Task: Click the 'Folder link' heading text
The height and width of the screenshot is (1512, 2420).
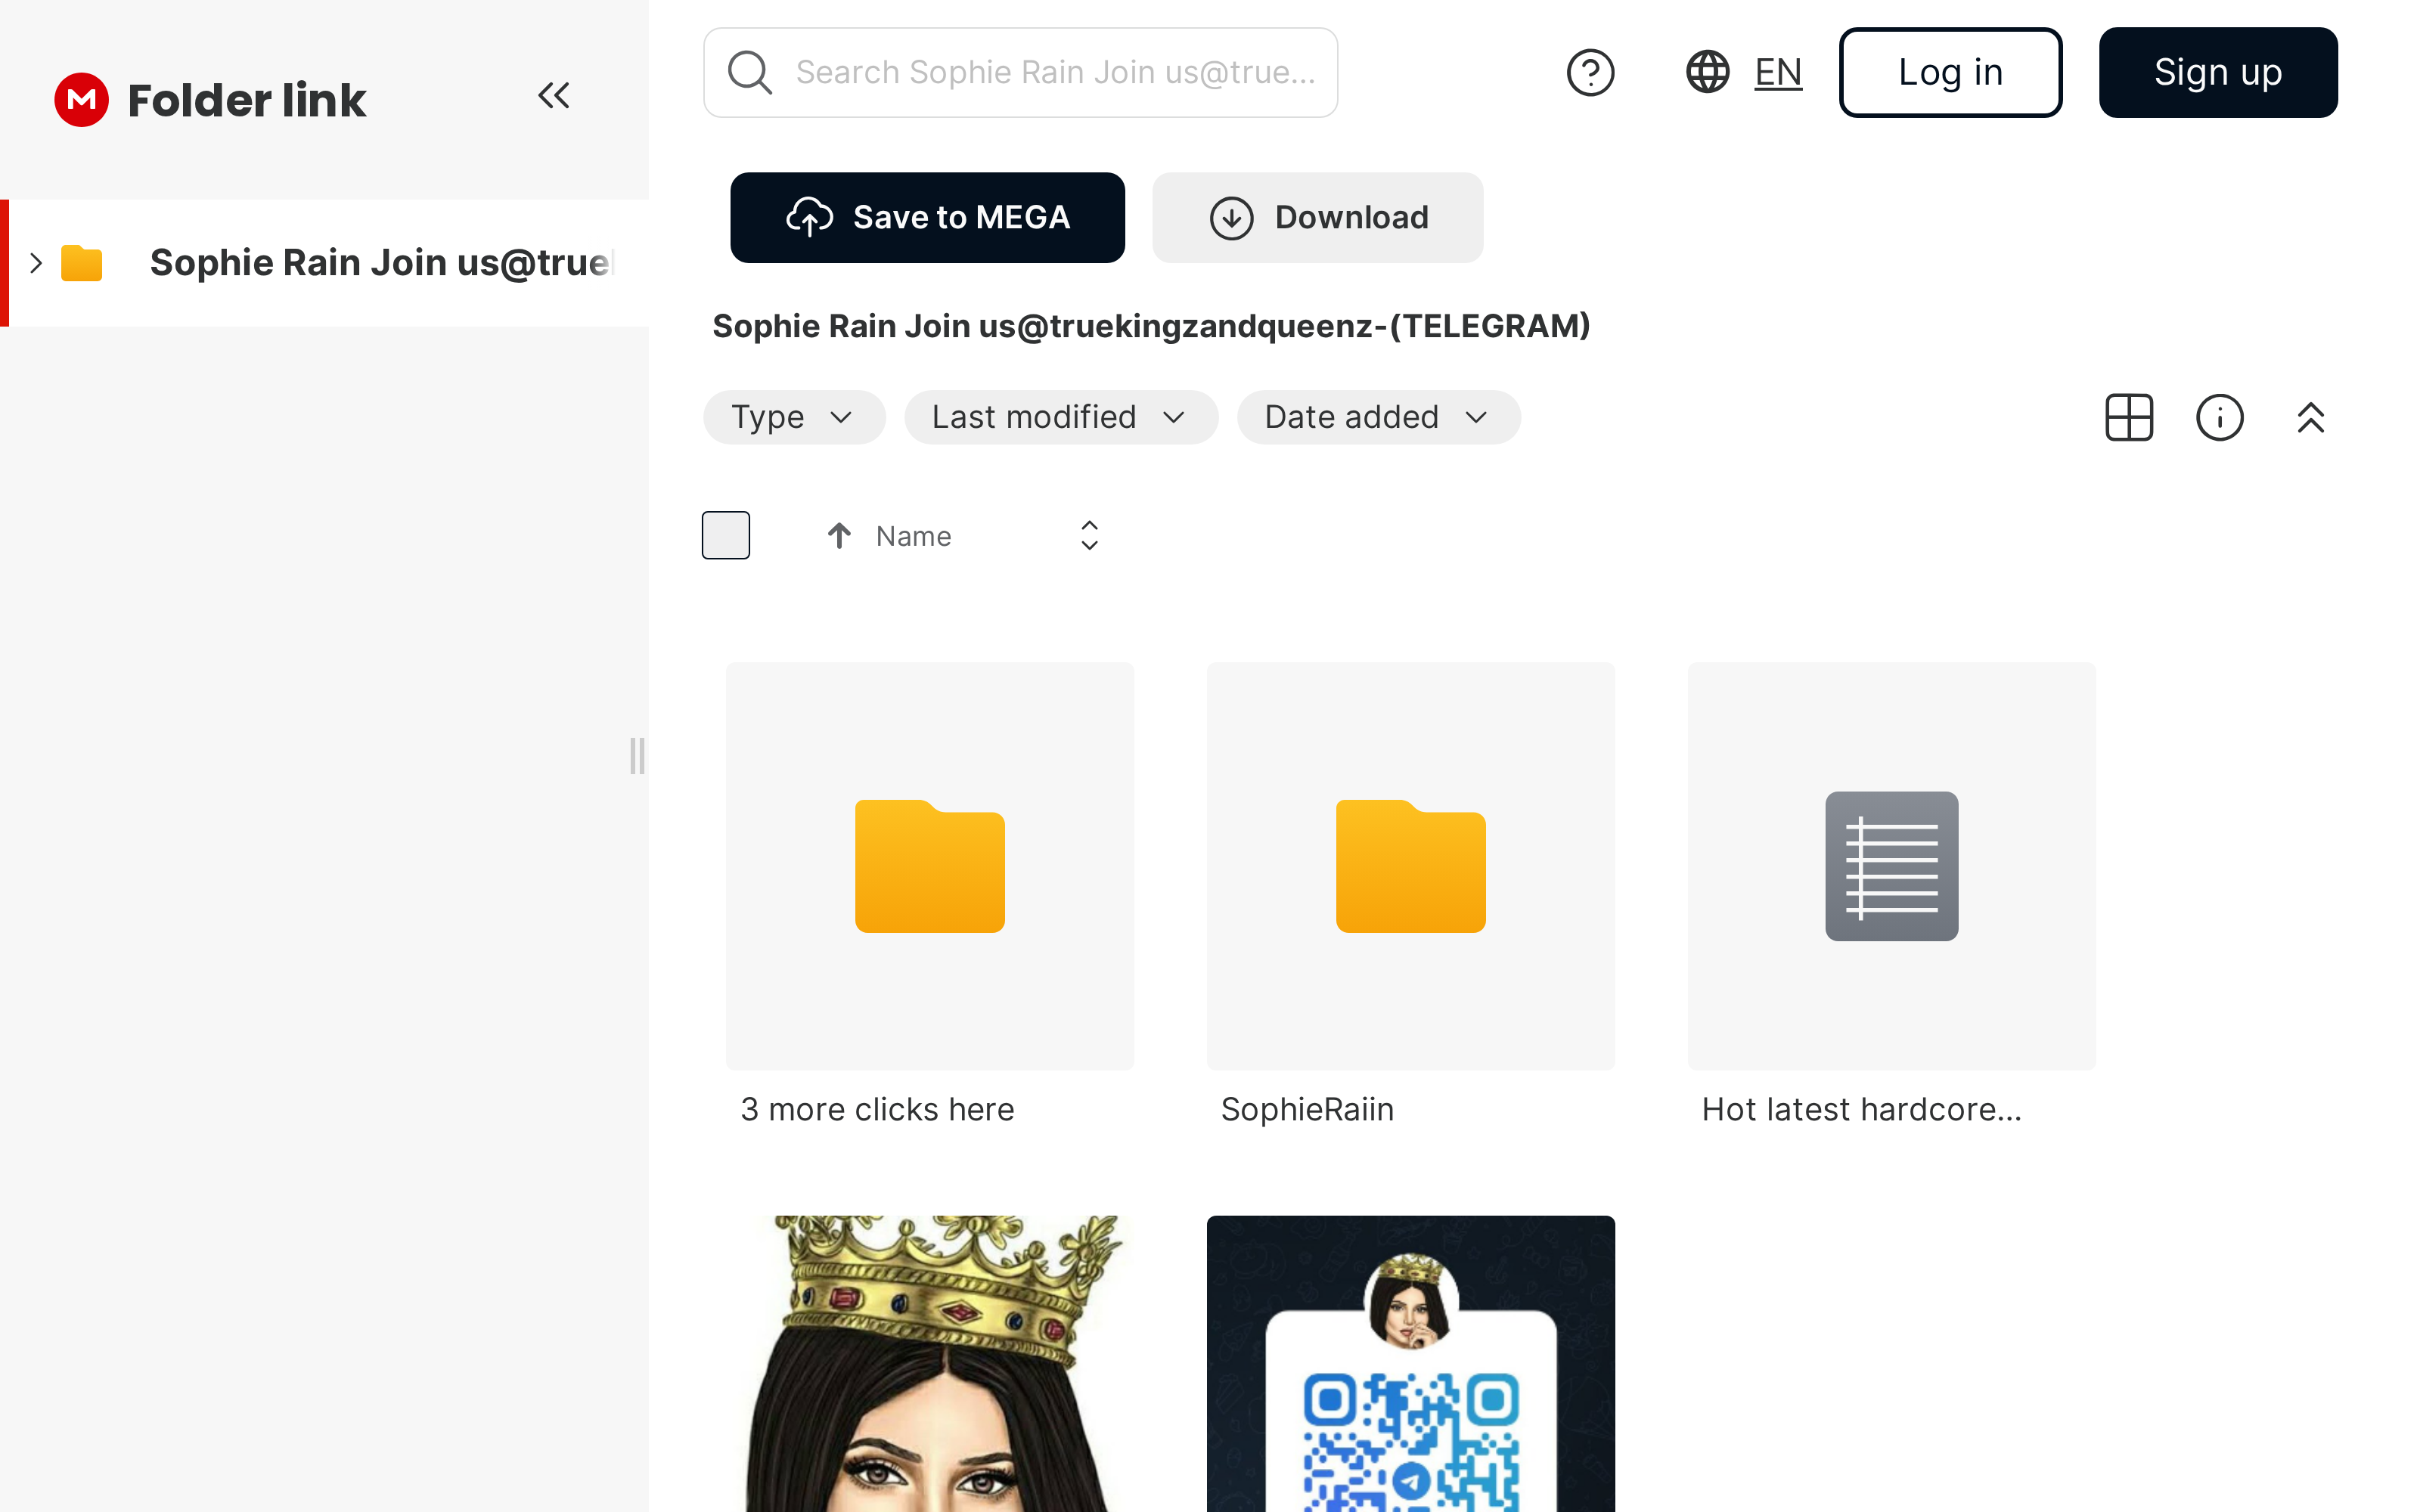Action: click(247, 100)
